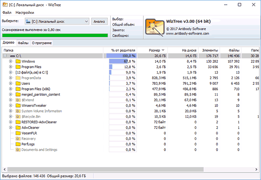Switch to the О программе tab
261x180 pixels.
pos(42,43)
